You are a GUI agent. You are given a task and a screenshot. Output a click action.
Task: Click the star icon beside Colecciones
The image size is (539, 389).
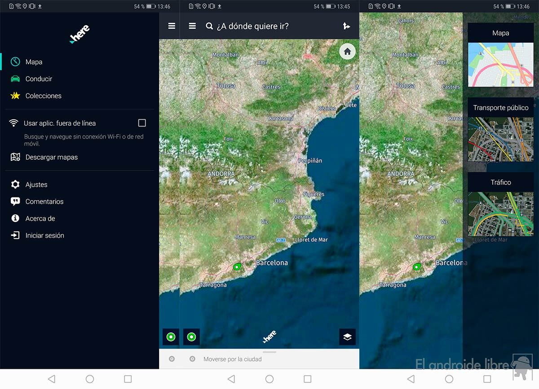pos(15,96)
